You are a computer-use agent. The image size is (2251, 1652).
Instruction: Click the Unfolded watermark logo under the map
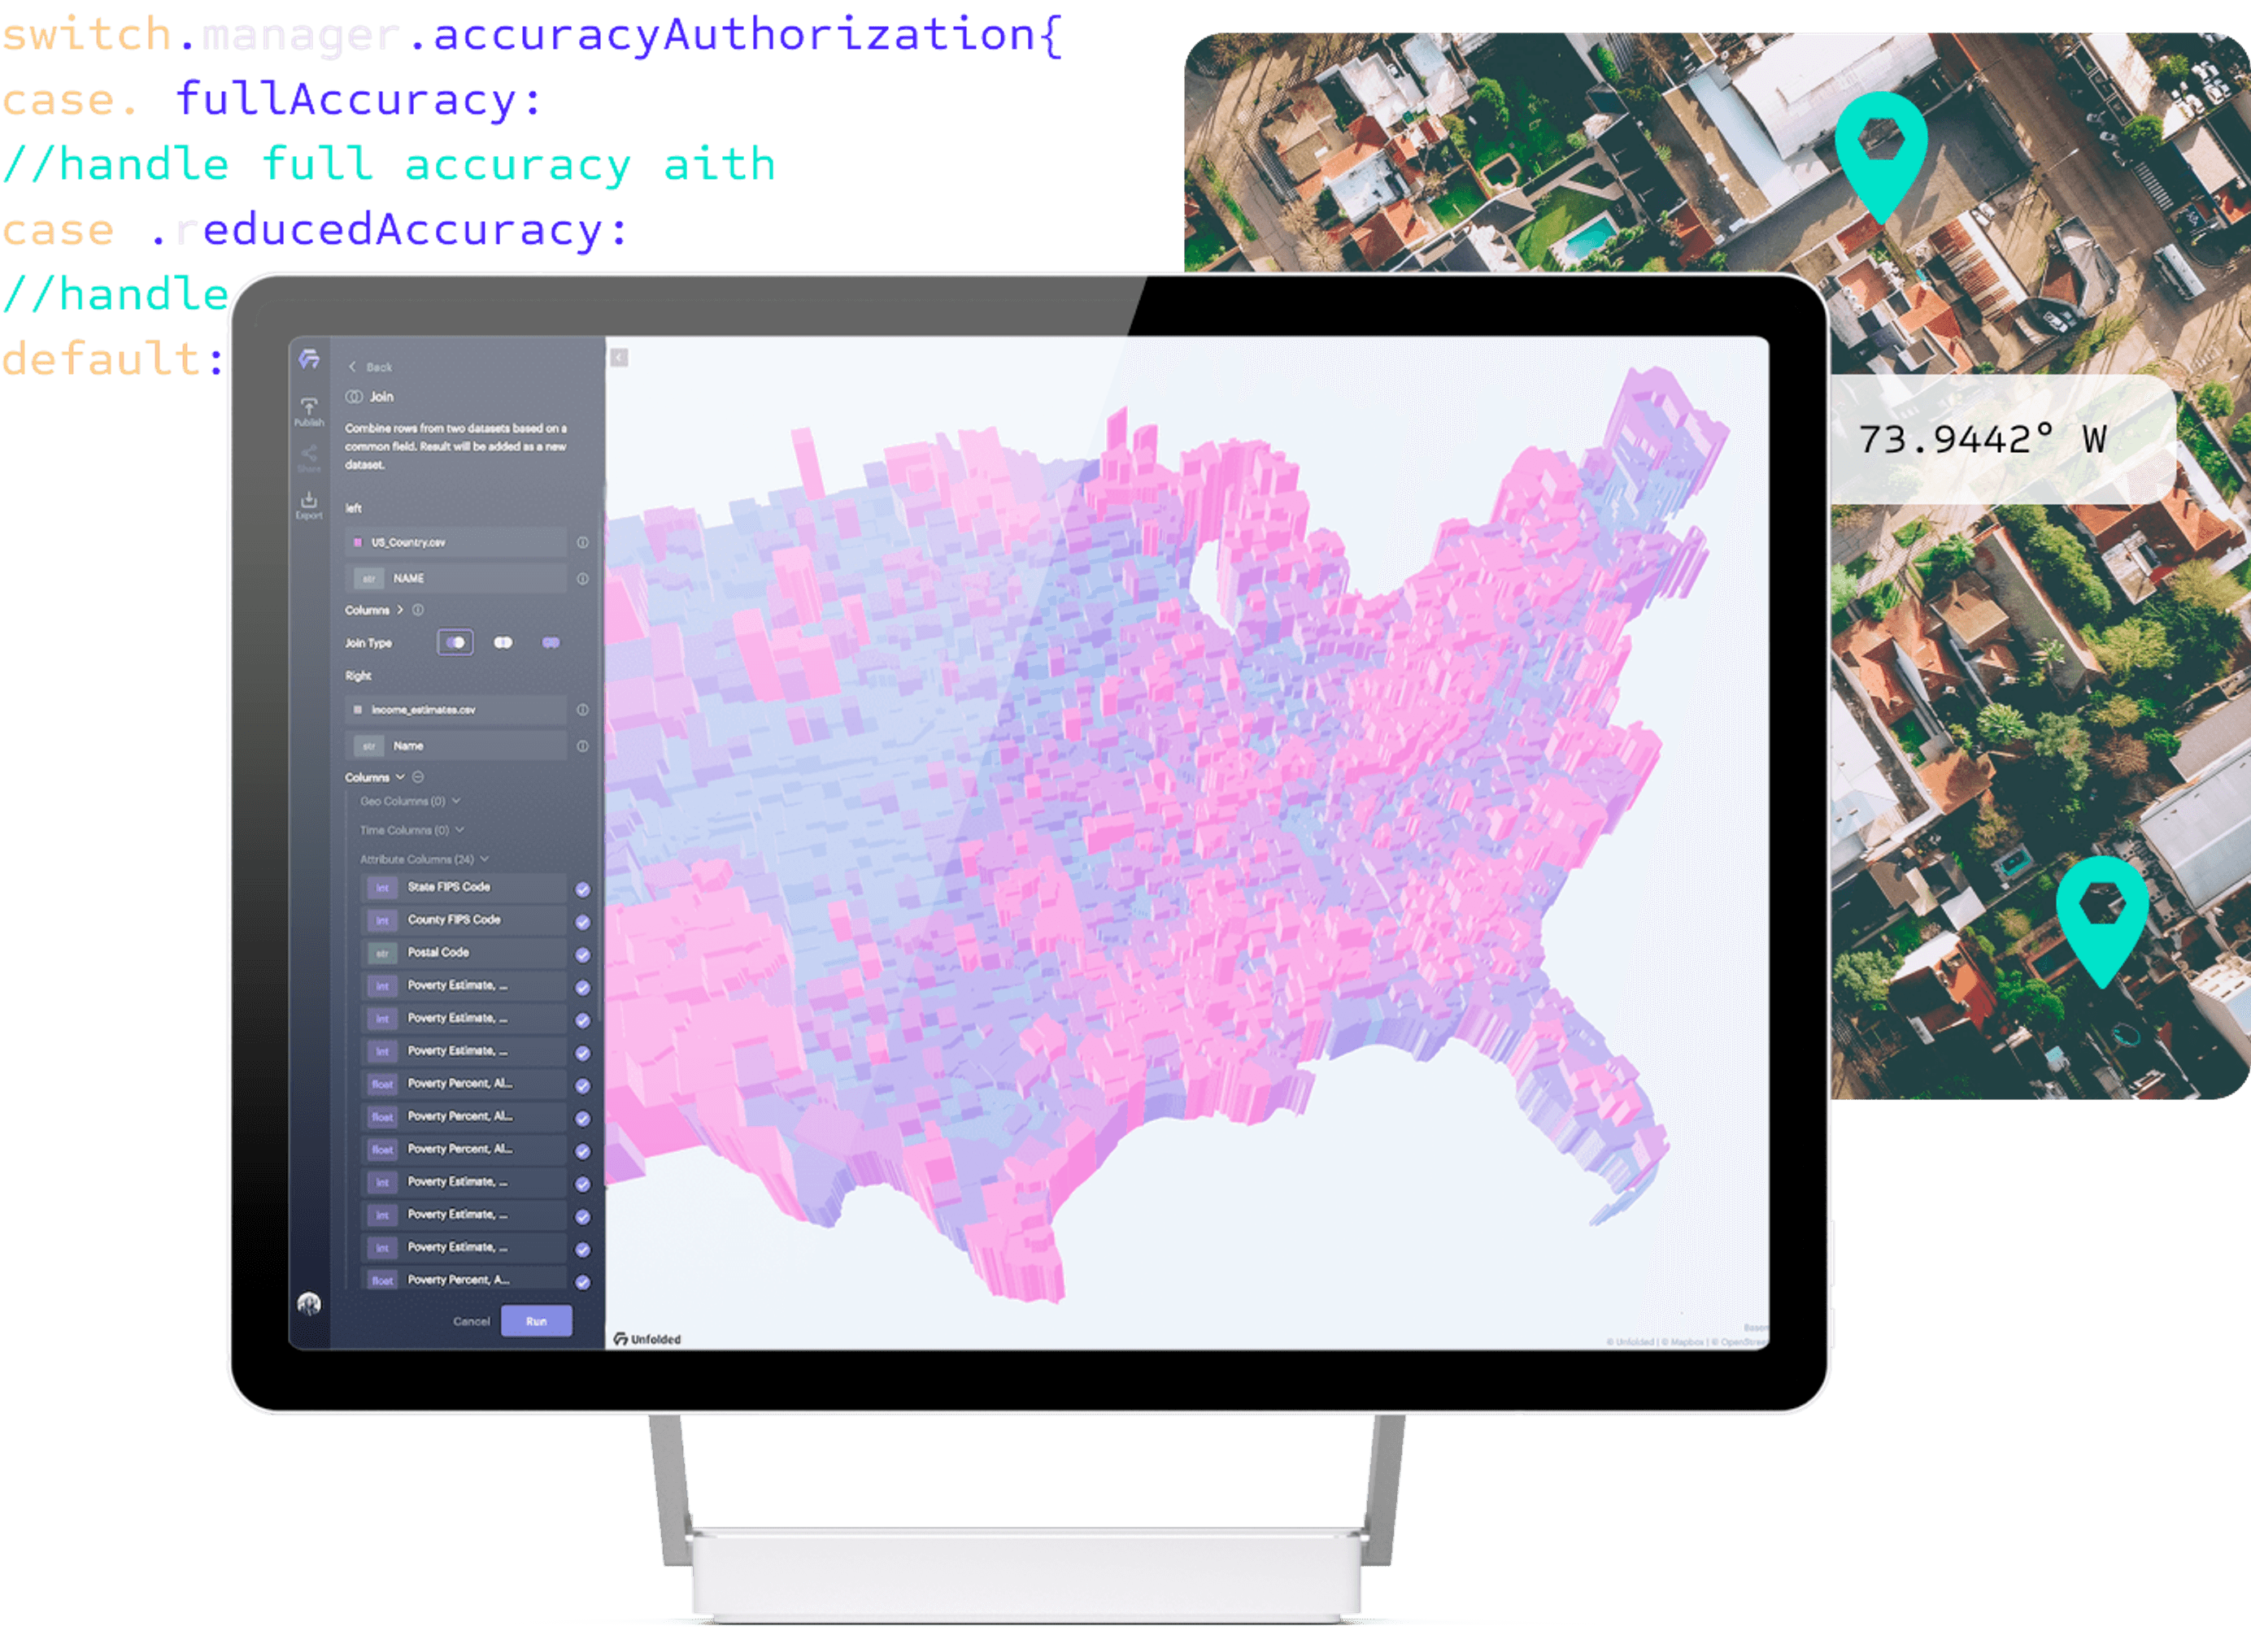tap(647, 1339)
